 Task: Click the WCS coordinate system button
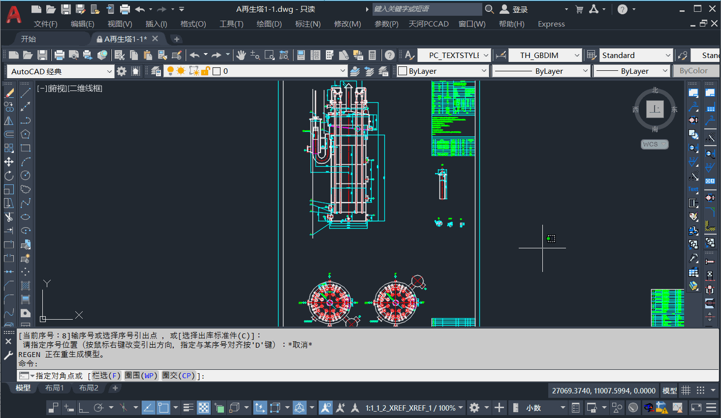655,144
